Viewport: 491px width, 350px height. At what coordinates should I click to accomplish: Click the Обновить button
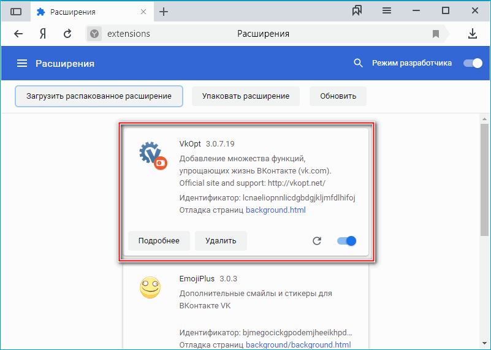pyautogui.click(x=338, y=96)
